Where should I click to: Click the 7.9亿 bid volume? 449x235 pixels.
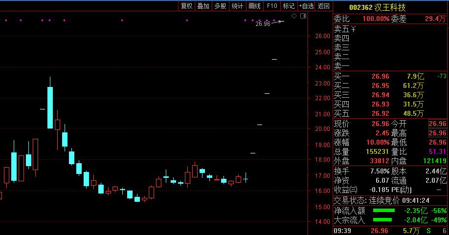tap(415, 76)
